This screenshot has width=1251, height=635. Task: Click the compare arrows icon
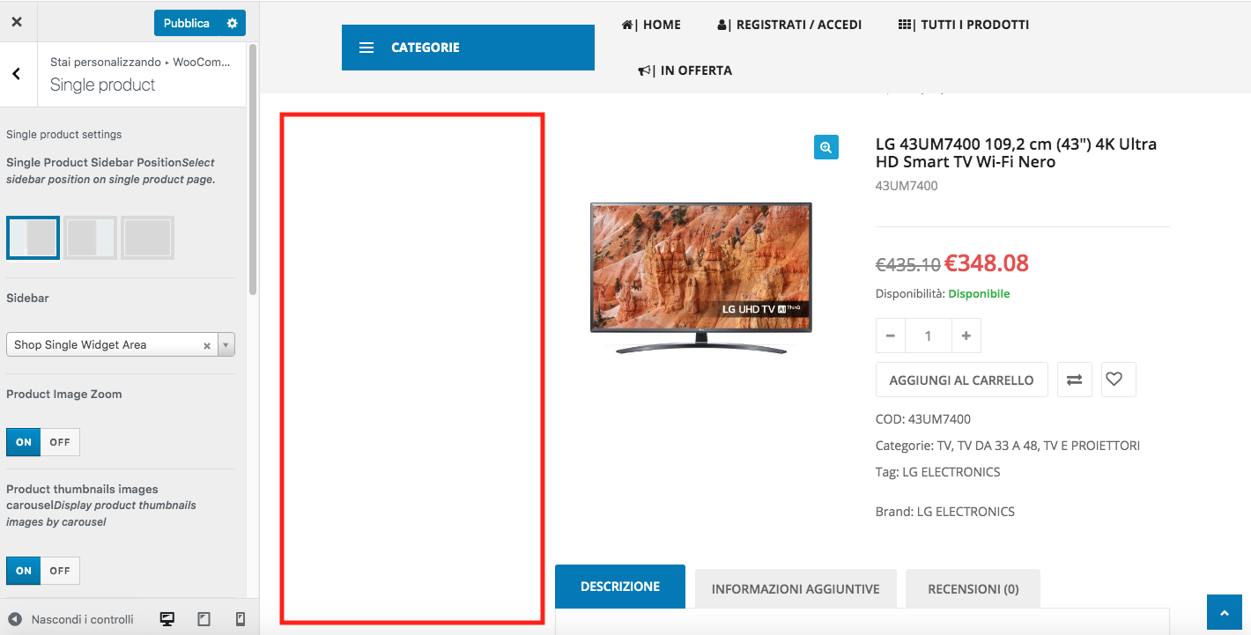click(x=1075, y=380)
